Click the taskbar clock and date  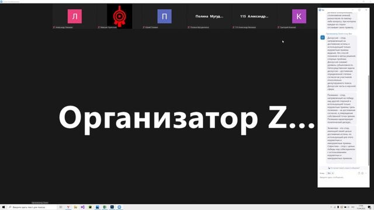[361, 207]
